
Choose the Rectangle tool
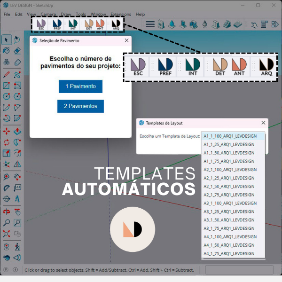7,86
